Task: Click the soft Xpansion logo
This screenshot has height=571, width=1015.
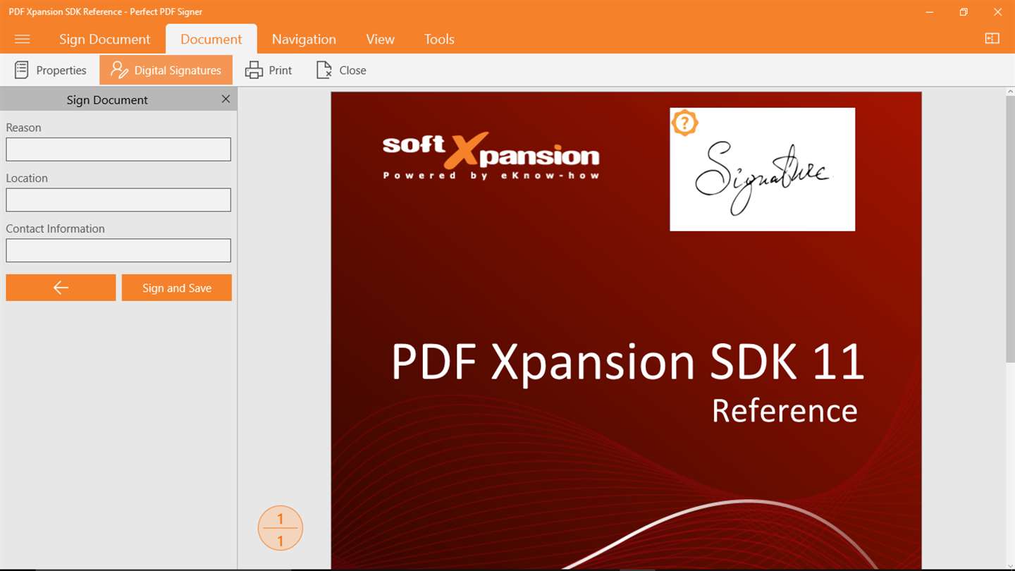Action: [x=491, y=156]
